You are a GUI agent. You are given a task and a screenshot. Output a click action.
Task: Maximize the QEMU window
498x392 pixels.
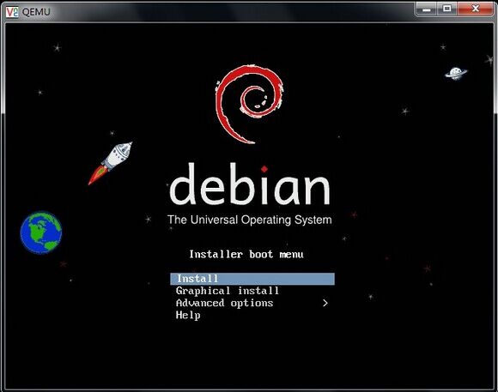click(x=446, y=9)
